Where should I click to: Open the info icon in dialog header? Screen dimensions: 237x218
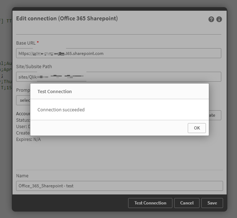[219, 19]
